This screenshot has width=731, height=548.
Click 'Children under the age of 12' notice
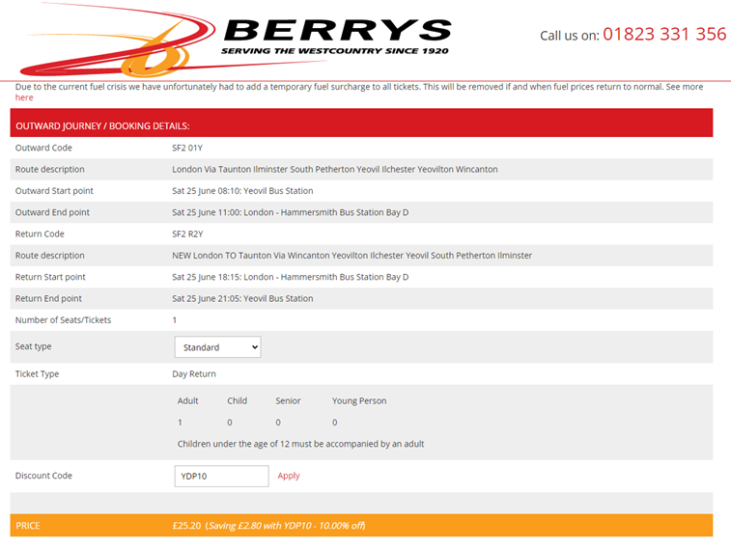[300, 444]
